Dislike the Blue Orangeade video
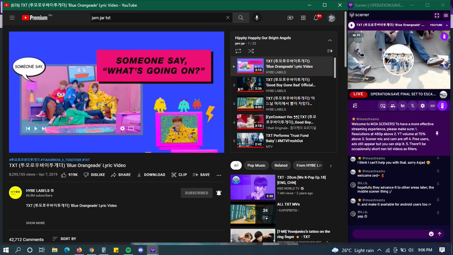The image size is (453, 255). (94, 175)
